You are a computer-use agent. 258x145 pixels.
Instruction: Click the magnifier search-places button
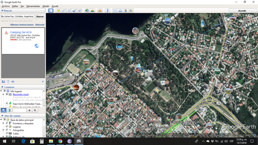(4, 110)
